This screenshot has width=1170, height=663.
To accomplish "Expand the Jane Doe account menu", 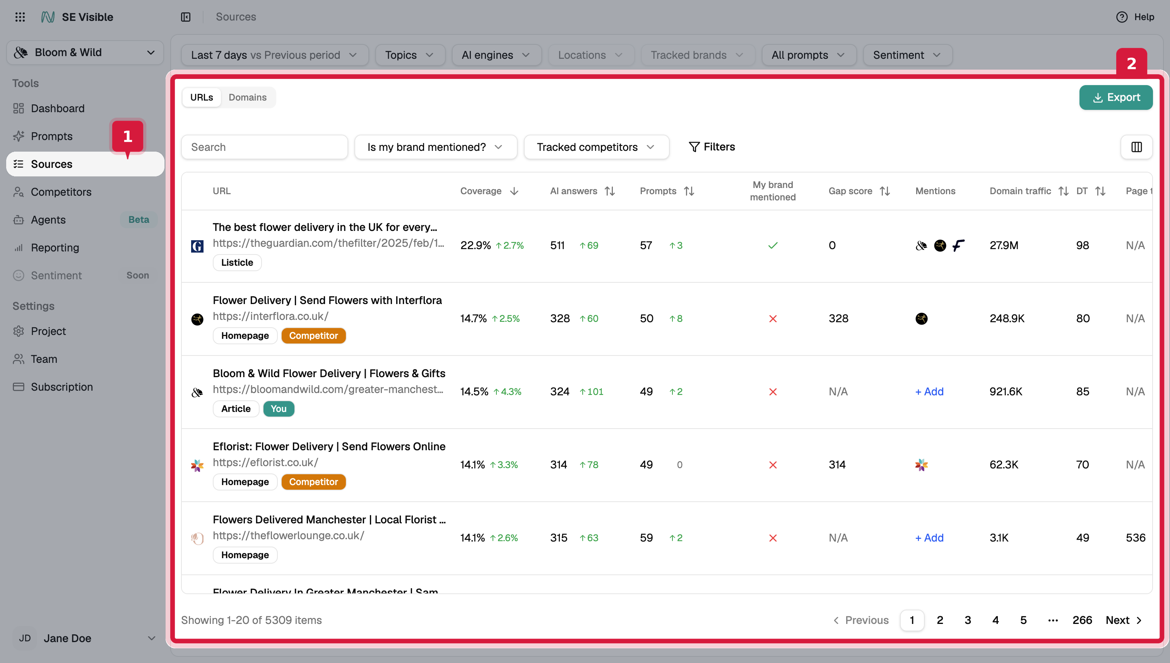I will click(85, 638).
